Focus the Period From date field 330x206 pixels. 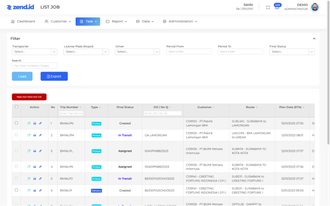click(189, 51)
